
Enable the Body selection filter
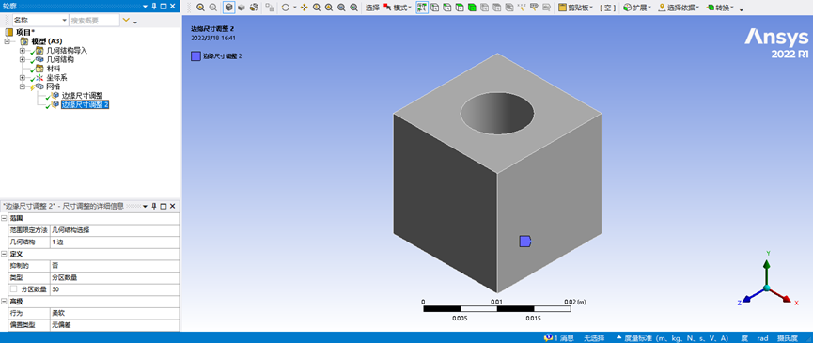tap(472, 8)
